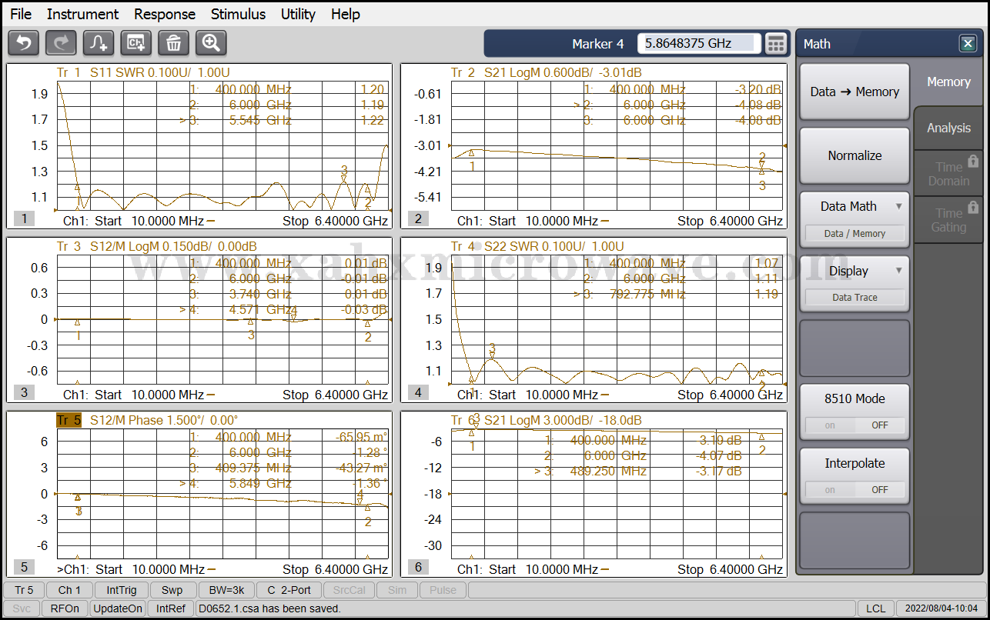Screen dimensions: 990x620
Task: Select the Tr 5 trace label
Action: point(69,420)
